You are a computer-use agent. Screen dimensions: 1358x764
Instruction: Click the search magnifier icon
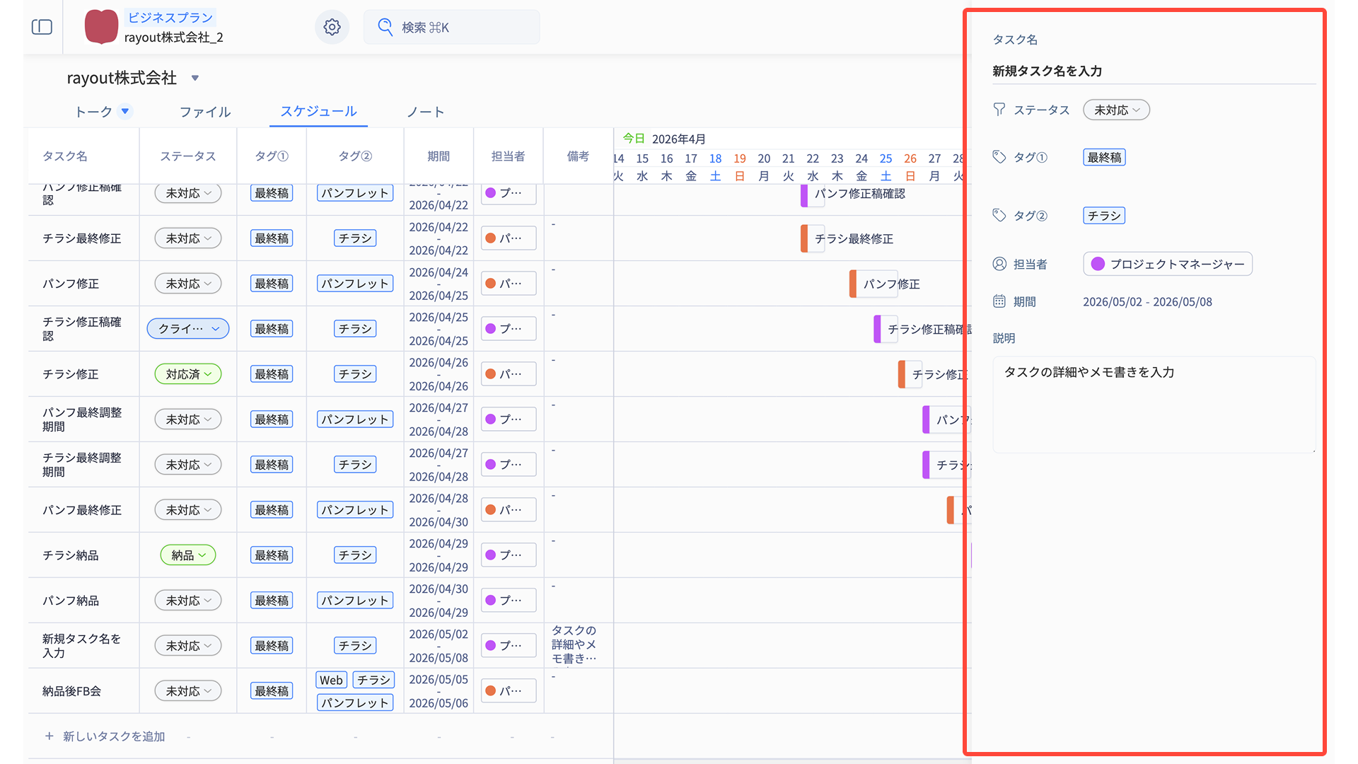point(385,27)
